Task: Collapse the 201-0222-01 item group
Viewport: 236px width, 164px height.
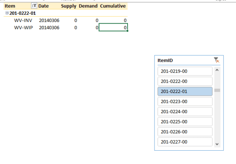Action: click(7, 13)
